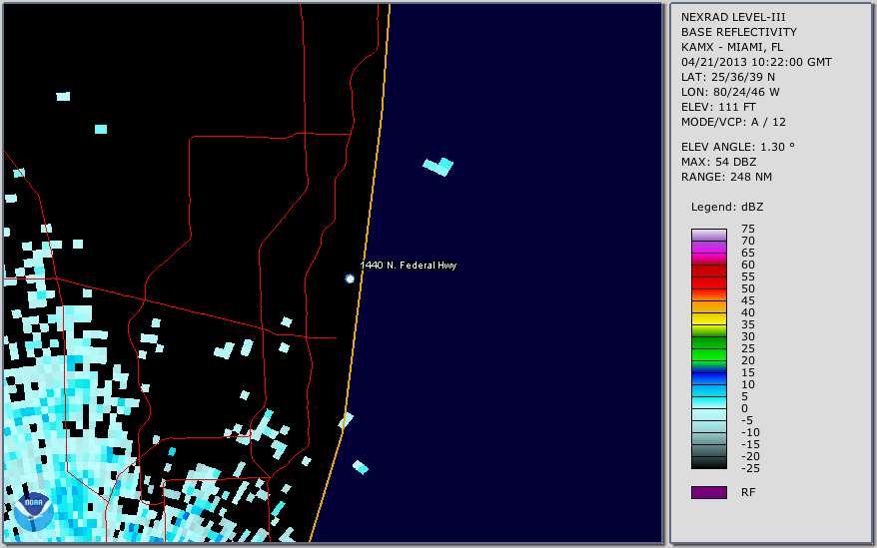Click the NOAA logo emblem
Viewport: 877px width, 548px height.
(x=34, y=512)
